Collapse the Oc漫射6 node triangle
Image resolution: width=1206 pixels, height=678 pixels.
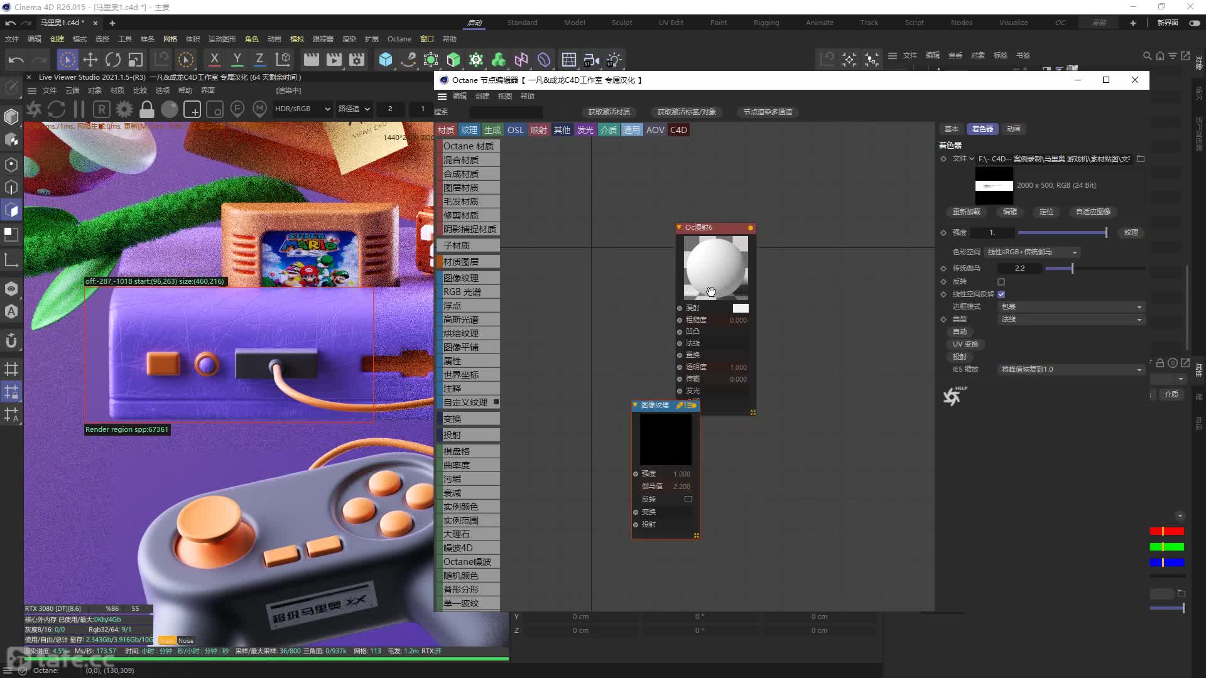tap(679, 227)
